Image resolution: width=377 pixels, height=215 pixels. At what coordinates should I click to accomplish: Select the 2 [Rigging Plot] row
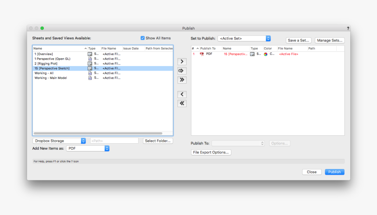tap(59, 63)
